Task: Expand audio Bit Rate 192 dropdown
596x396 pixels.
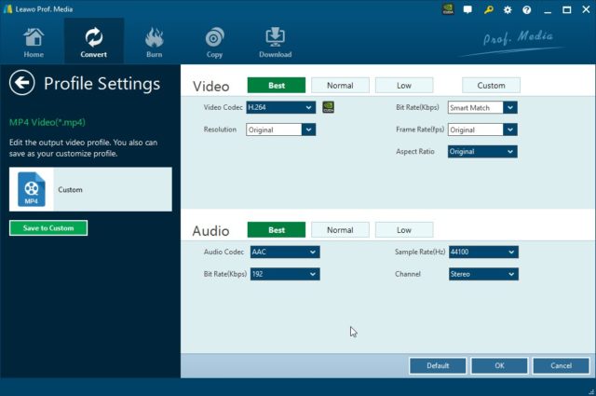Action: [285, 274]
